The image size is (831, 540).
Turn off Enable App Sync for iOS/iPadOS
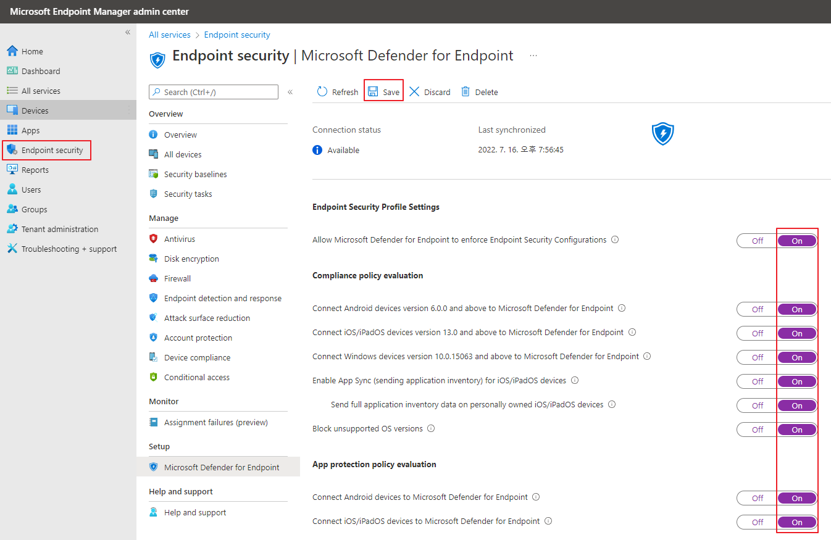tap(758, 381)
